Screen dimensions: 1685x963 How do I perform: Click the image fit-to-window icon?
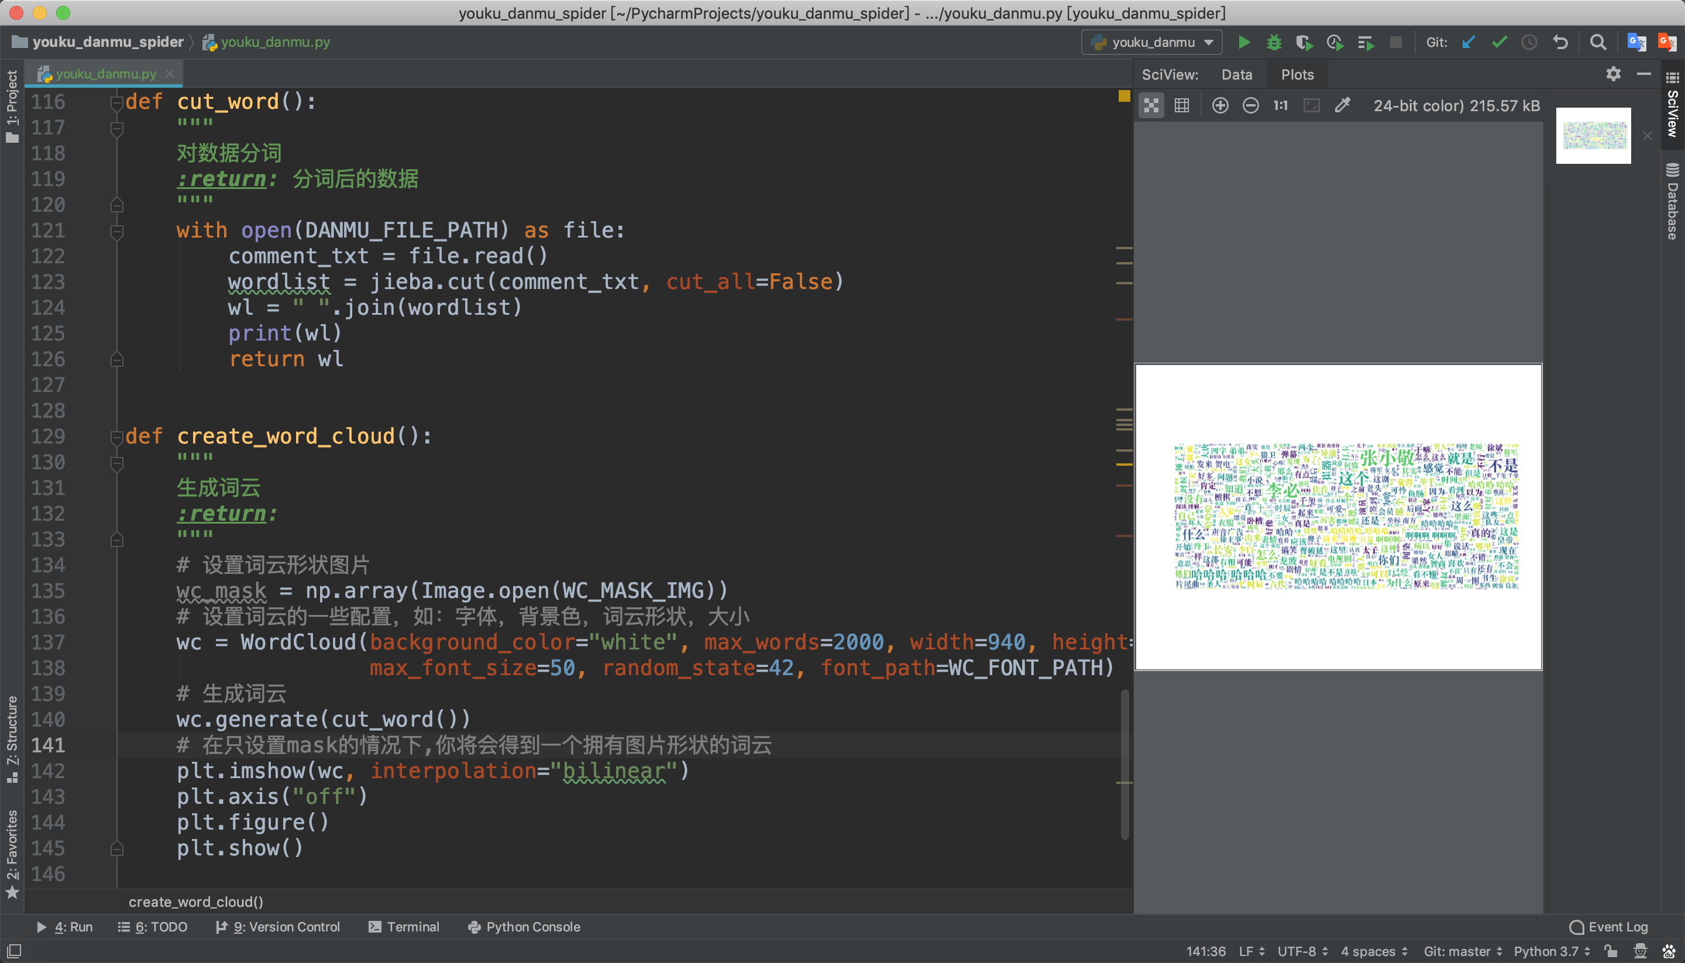pyautogui.click(x=1308, y=106)
